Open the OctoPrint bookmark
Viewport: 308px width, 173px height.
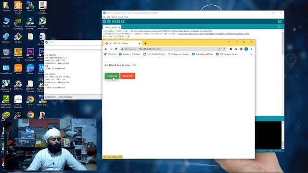pos(110,54)
